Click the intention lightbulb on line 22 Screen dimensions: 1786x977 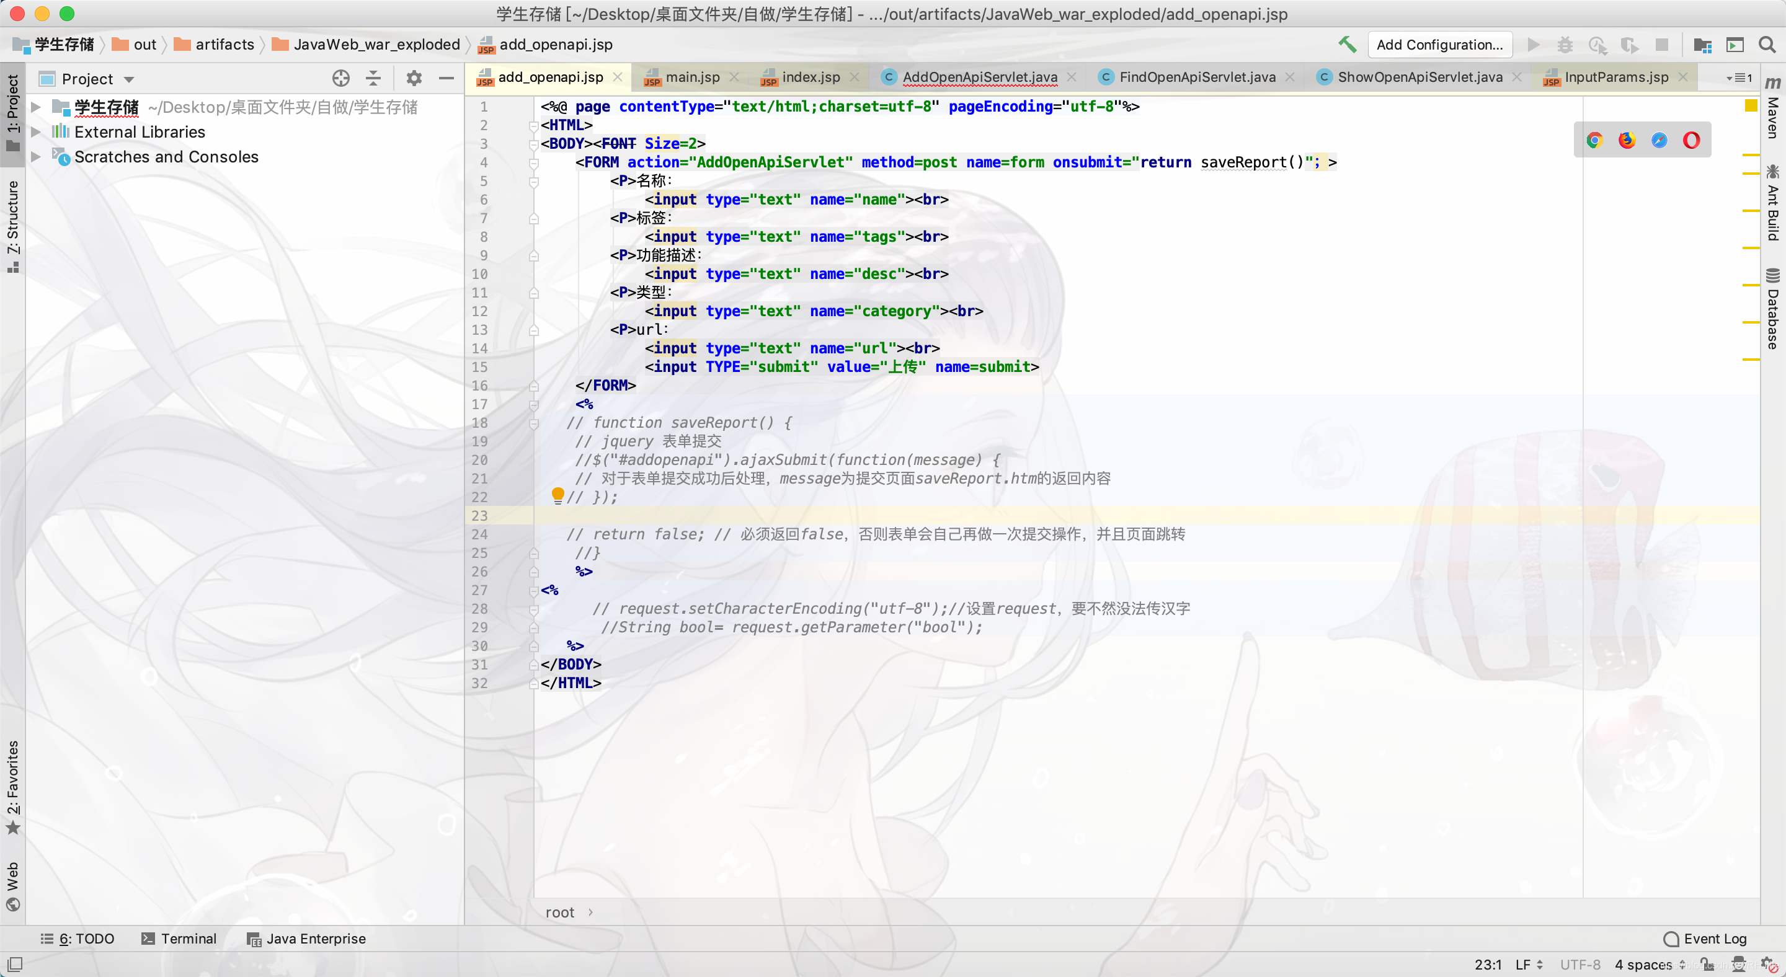pos(558,495)
